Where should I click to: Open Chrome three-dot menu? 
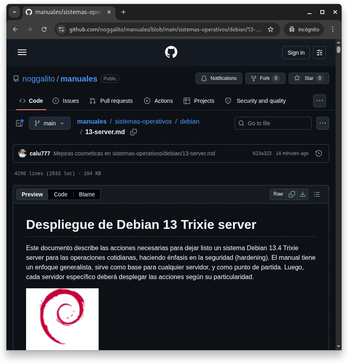pos(332,29)
